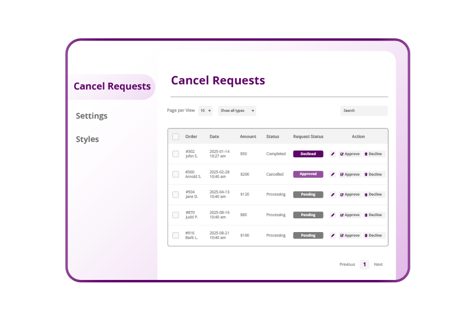Approve the cancel request for order #302
The width and height of the screenshot is (476, 321).
(350, 154)
